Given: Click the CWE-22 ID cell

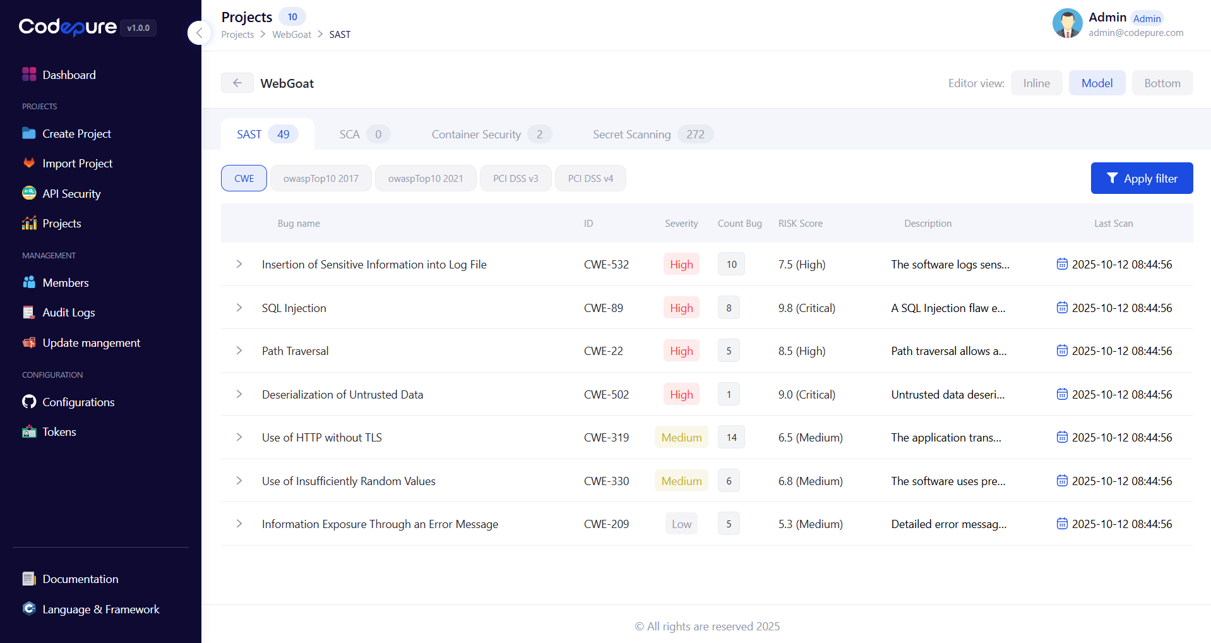Looking at the screenshot, I should point(603,351).
